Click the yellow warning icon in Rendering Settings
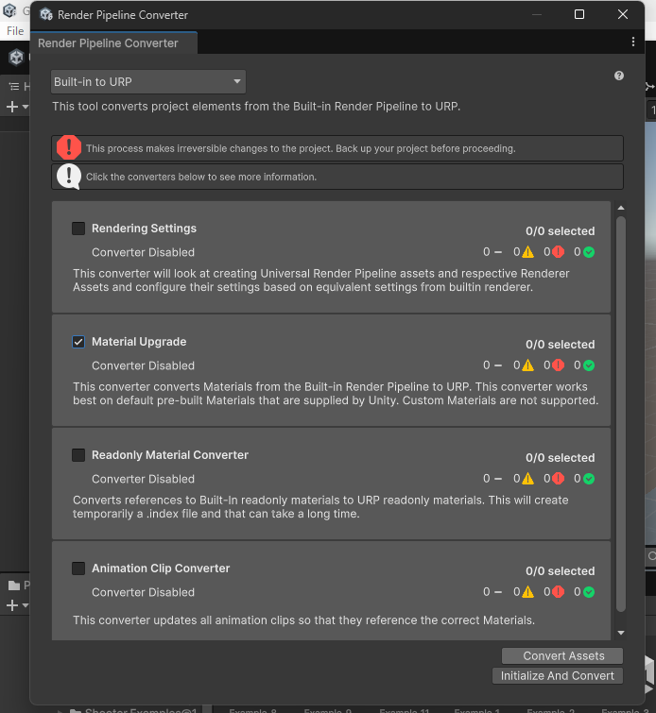Screen dimensions: 656x713 pos(527,252)
